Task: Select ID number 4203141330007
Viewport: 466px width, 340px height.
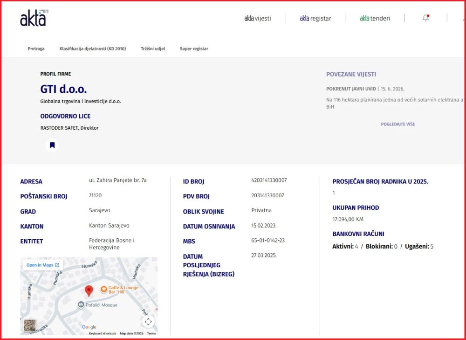Action: tap(269, 180)
